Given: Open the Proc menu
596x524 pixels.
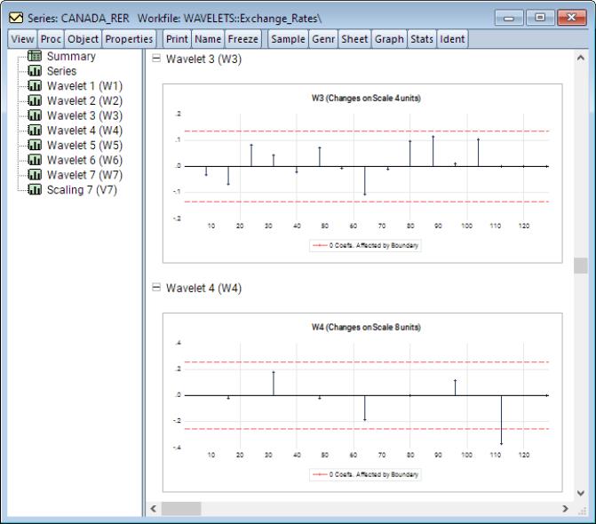Looking at the screenshot, I should (x=49, y=39).
